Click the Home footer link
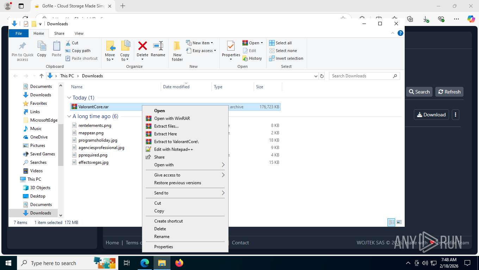The height and width of the screenshot is (270, 479). click(x=112, y=243)
